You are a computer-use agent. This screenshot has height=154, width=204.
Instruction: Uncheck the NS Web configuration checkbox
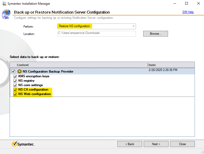[x=15, y=94]
